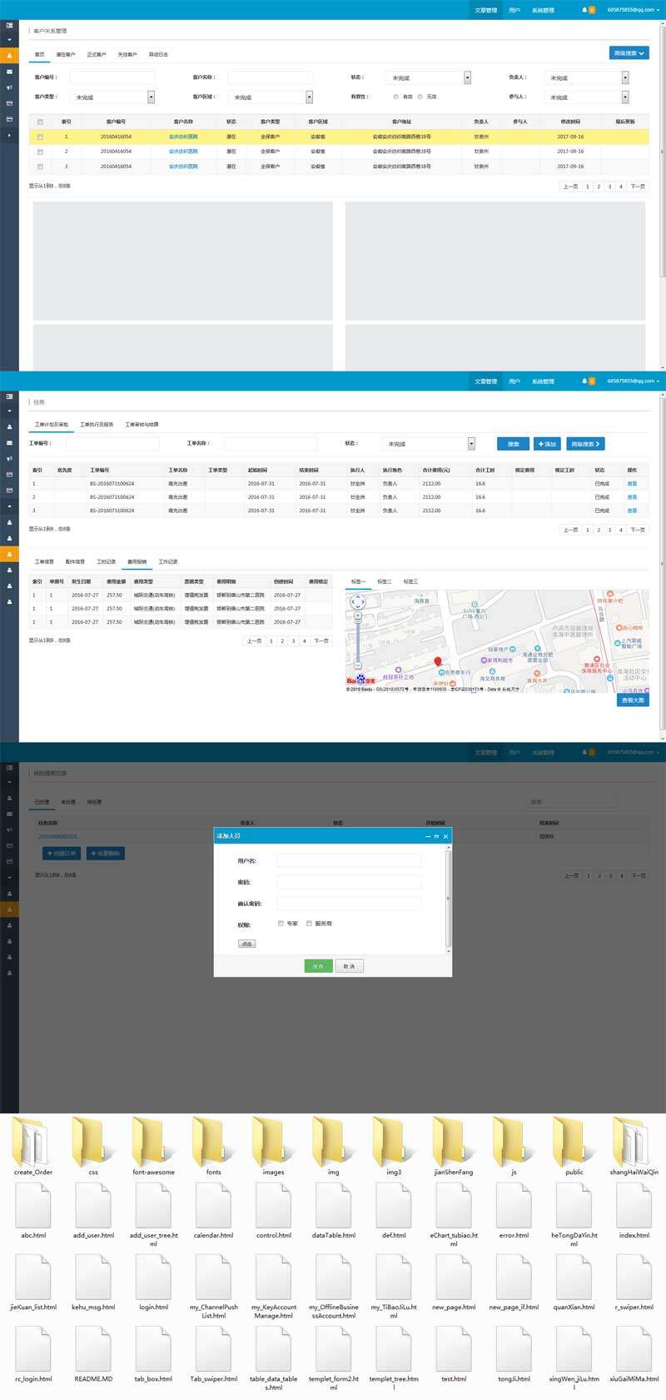Click the map pan compass control
666x1400 pixels.
coord(358,602)
